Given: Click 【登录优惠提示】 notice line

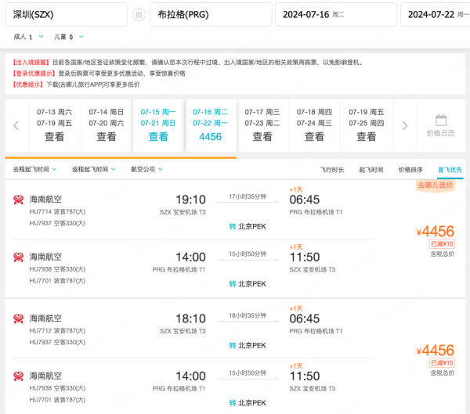Looking at the screenshot, I should click(x=99, y=74).
